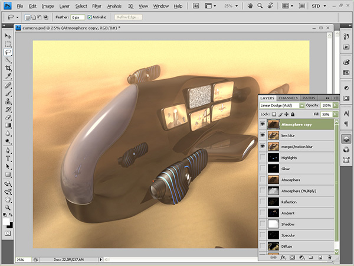Select the Lasso tool in the toolbox

[8, 52]
